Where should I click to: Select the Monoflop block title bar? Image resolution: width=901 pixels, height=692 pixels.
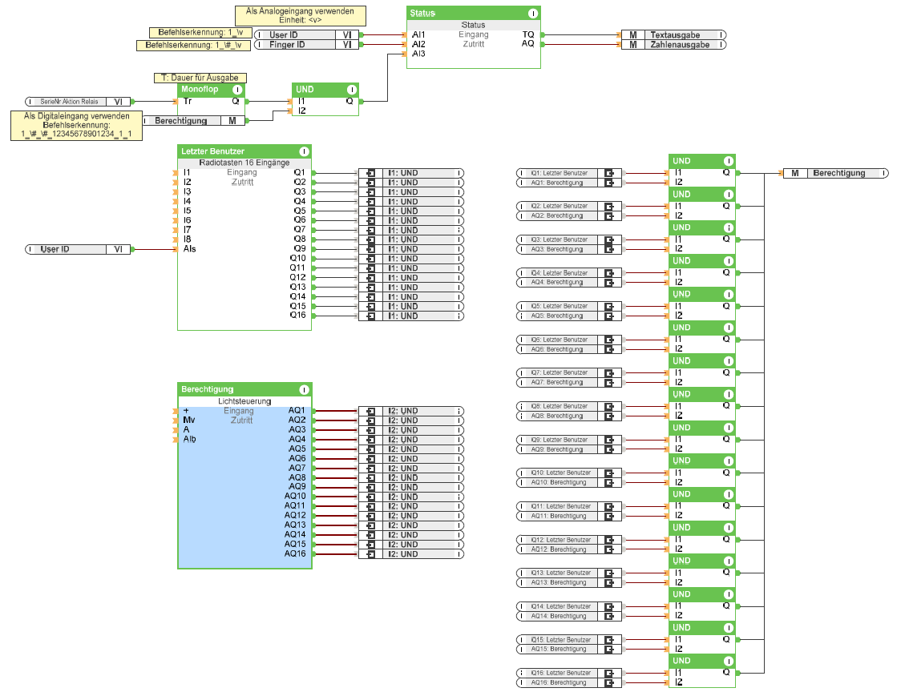(211, 90)
